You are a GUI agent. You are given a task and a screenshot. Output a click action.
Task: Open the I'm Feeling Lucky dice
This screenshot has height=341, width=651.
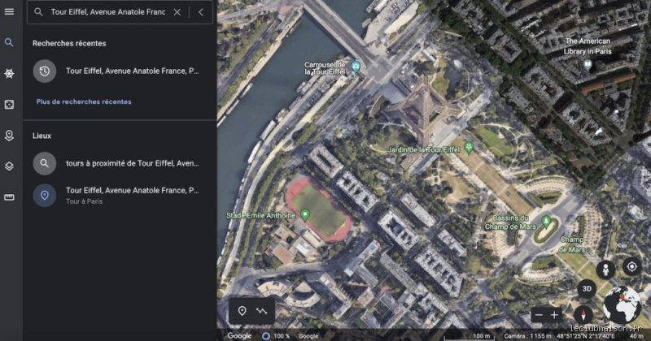click(9, 105)
